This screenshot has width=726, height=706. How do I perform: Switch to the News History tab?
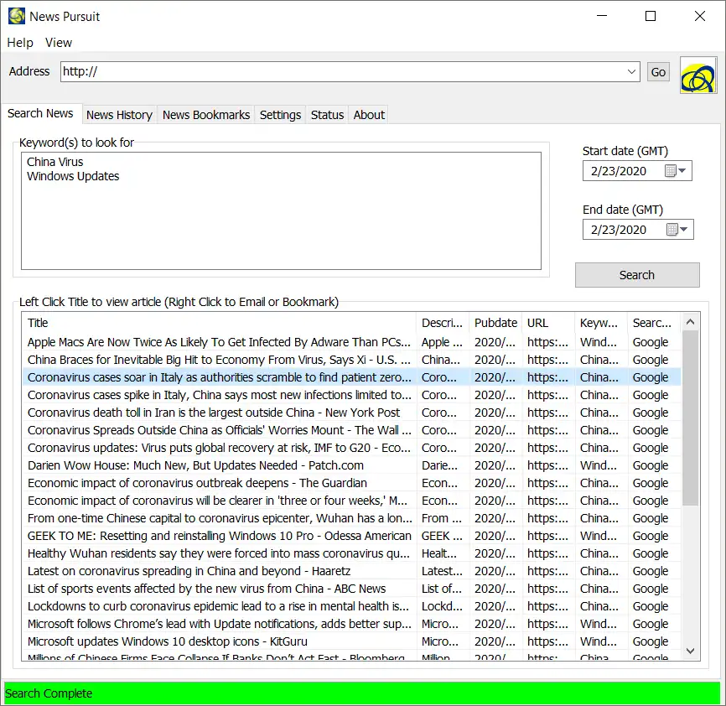119,115
